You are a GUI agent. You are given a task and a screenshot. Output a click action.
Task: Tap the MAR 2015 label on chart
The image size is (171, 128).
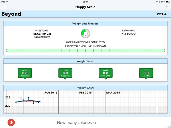click(x=113, y=93)
